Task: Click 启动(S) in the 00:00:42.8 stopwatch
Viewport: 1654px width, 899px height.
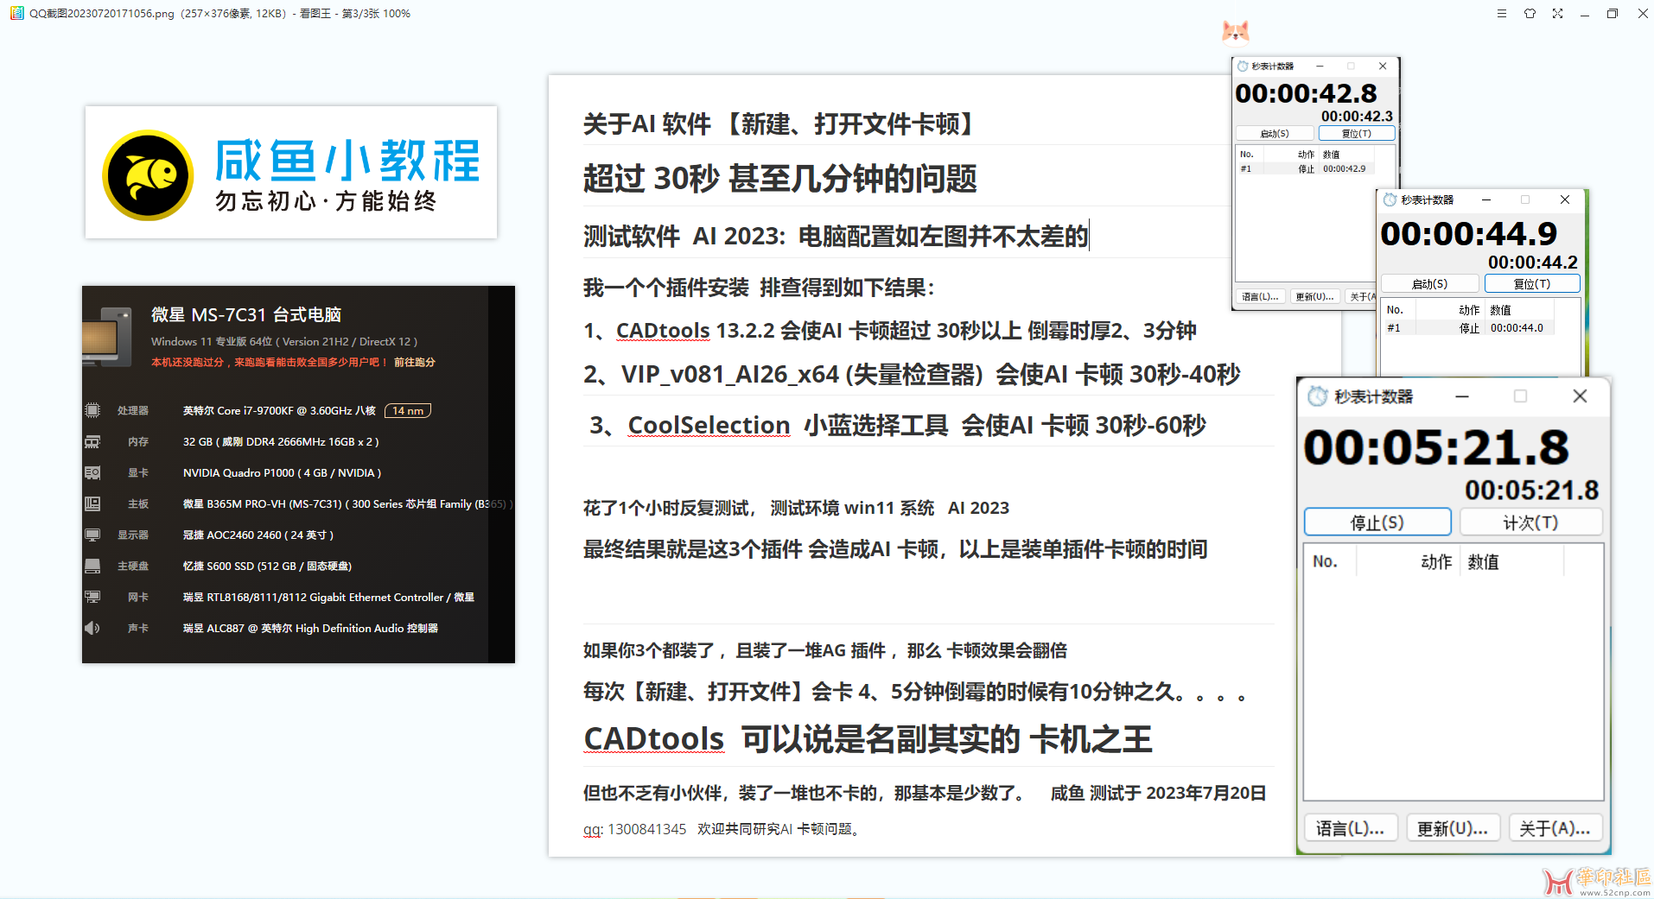Action: tap(1275, 133)
